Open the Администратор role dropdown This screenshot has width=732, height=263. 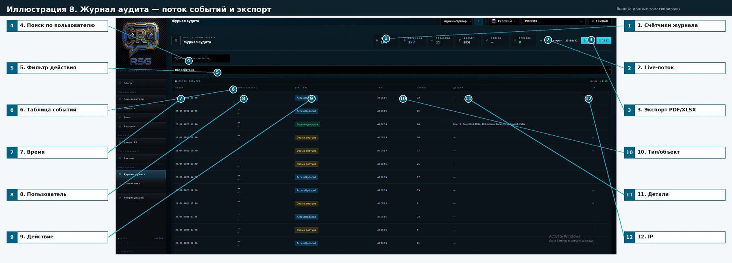[457, 21]
